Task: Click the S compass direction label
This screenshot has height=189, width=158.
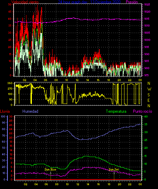Action: 149,95
